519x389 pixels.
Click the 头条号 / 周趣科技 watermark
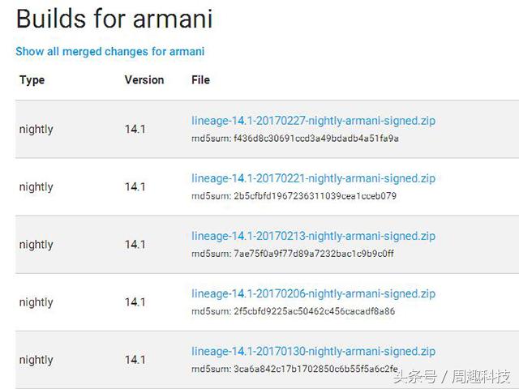coord(452,377)
